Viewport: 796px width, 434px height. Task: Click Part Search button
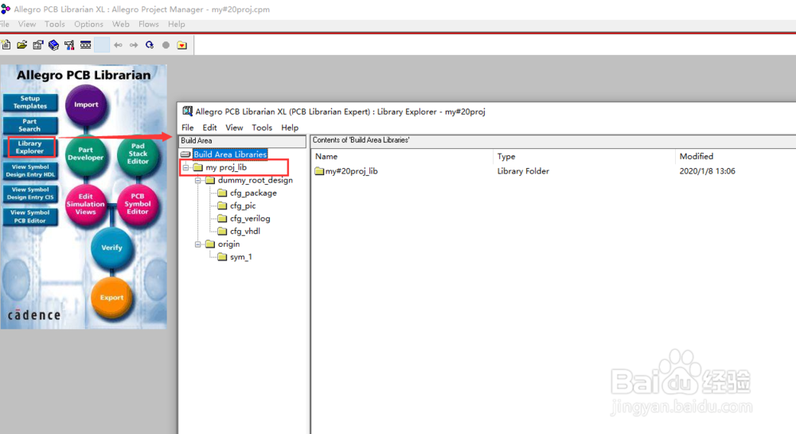[x=30, y=125]
